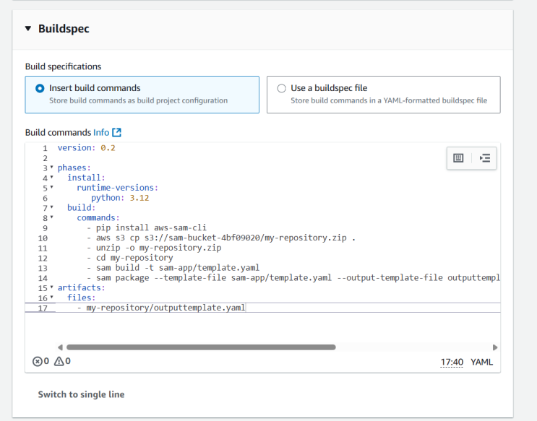
Task: Switch to single line mode
Action: pyautogui.click(x=81, y=394)
